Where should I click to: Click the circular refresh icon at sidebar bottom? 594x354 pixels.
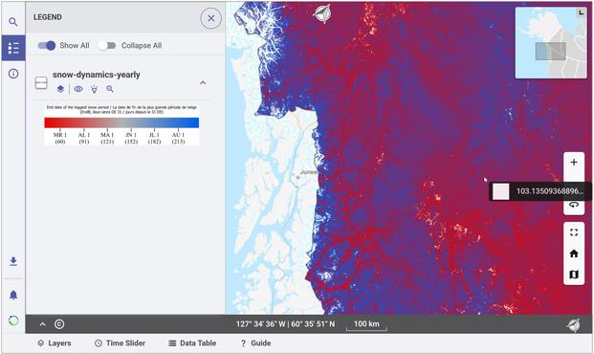pyautogui.click(x=13, y=321)
